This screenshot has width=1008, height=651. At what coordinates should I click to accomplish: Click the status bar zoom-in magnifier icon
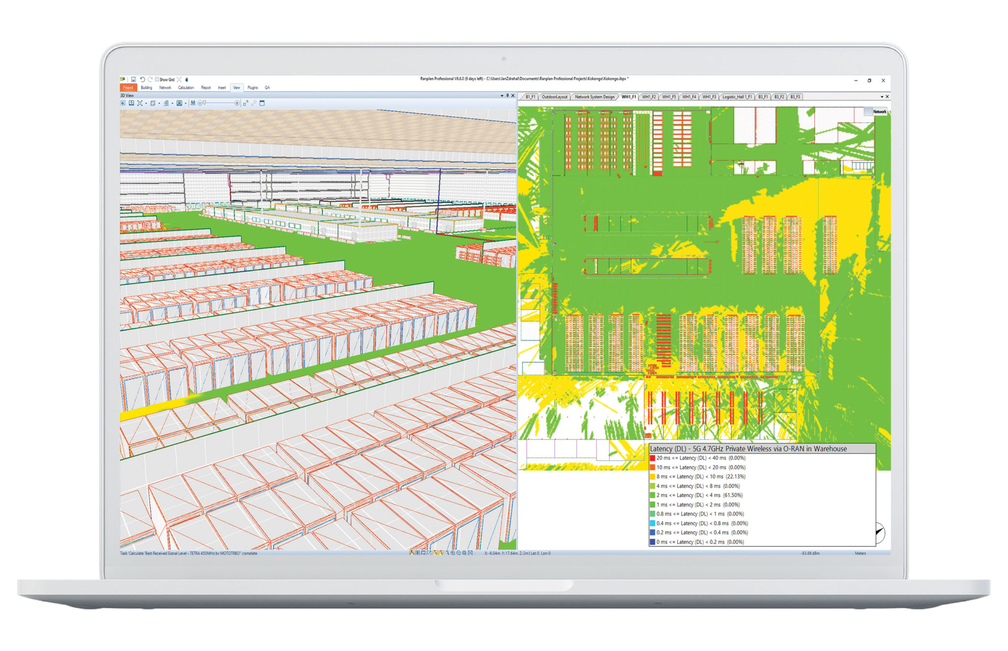tap(453, 553)
